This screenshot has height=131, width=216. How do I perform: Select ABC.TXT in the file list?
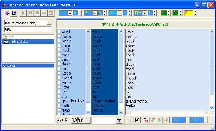(28, 66)
